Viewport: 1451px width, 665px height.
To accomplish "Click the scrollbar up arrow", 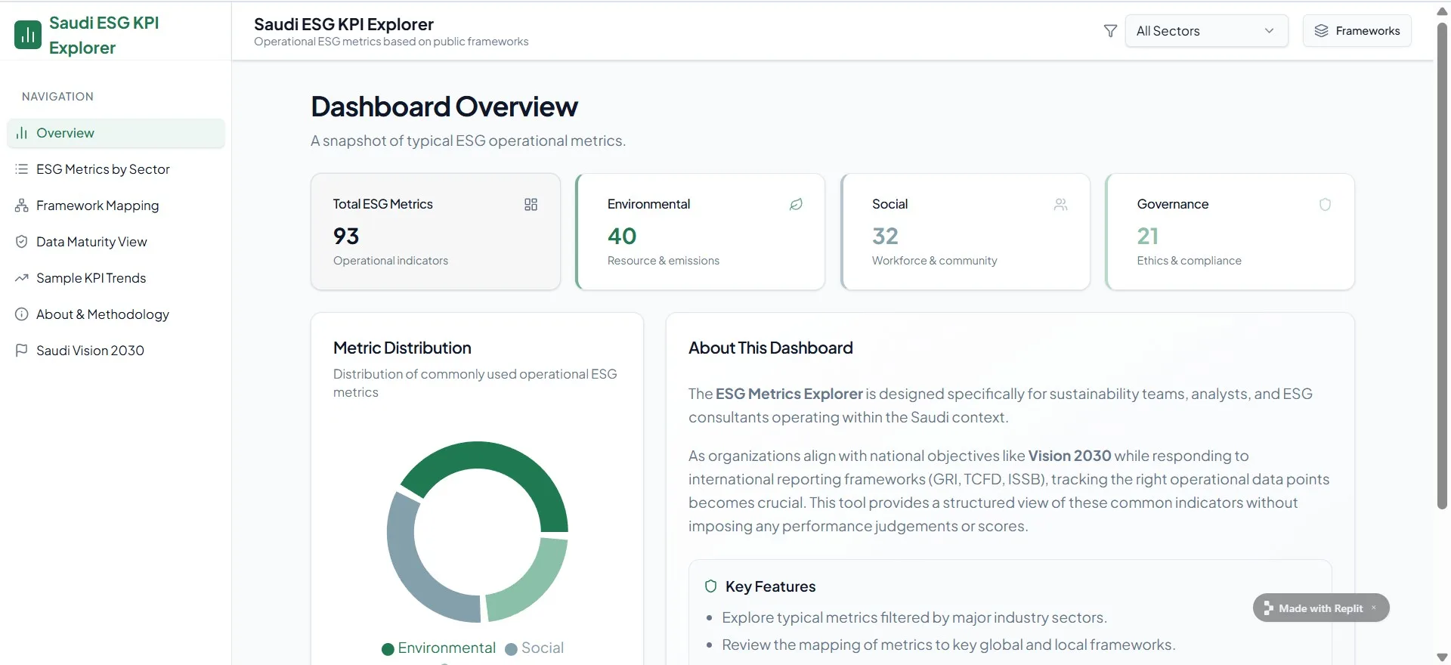I will (x=1442, y=11).
